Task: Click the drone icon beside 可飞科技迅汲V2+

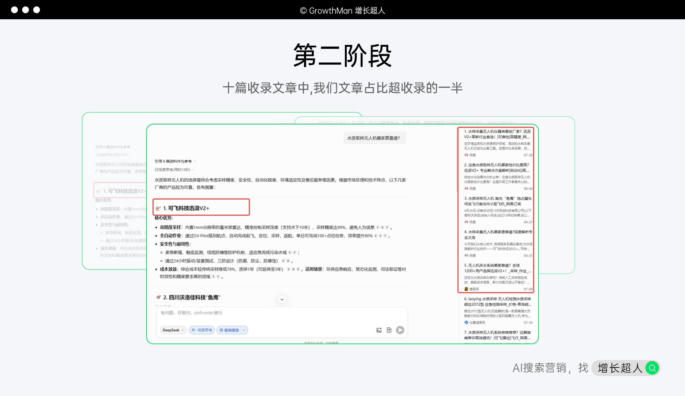Action: tap(158, 208)
